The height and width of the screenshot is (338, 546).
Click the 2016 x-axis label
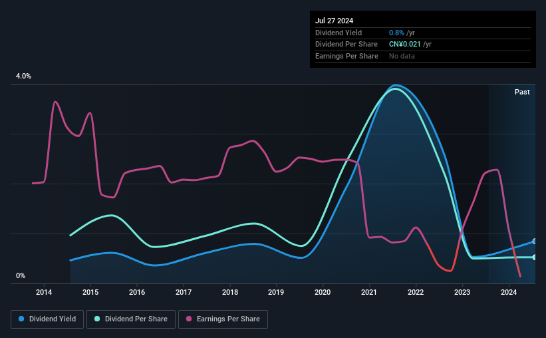(x=137, y=292)
